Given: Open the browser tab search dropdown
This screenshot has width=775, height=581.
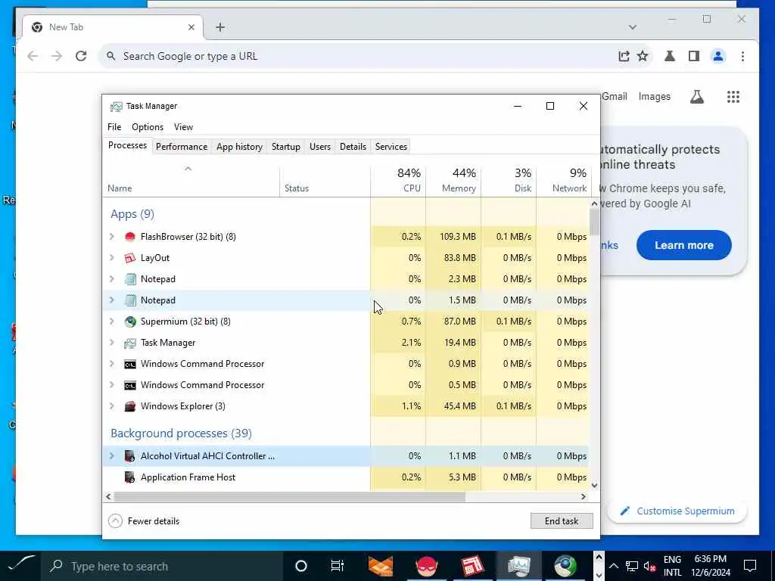Looking at the screenshot, I should click(x=633, y=27).
